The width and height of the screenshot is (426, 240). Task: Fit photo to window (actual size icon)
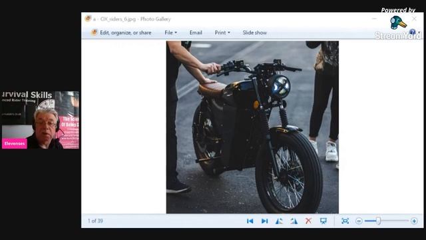tap(345, 221)
